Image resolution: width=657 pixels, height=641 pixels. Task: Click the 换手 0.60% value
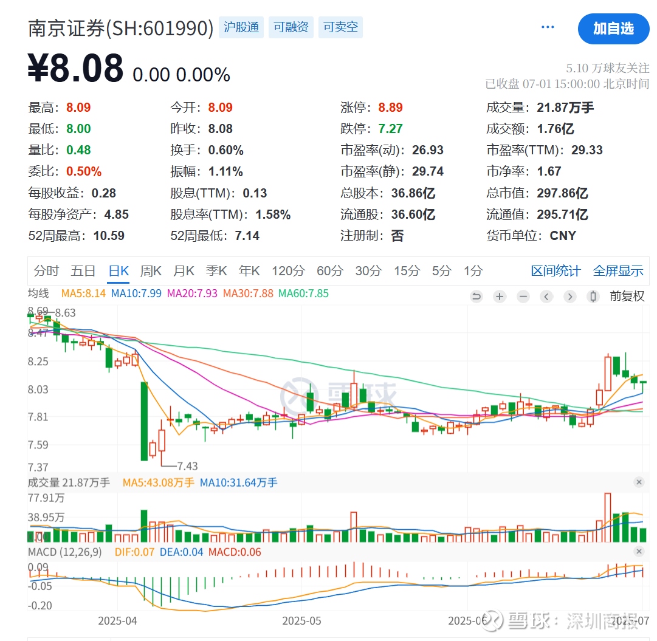coord(226,150)
